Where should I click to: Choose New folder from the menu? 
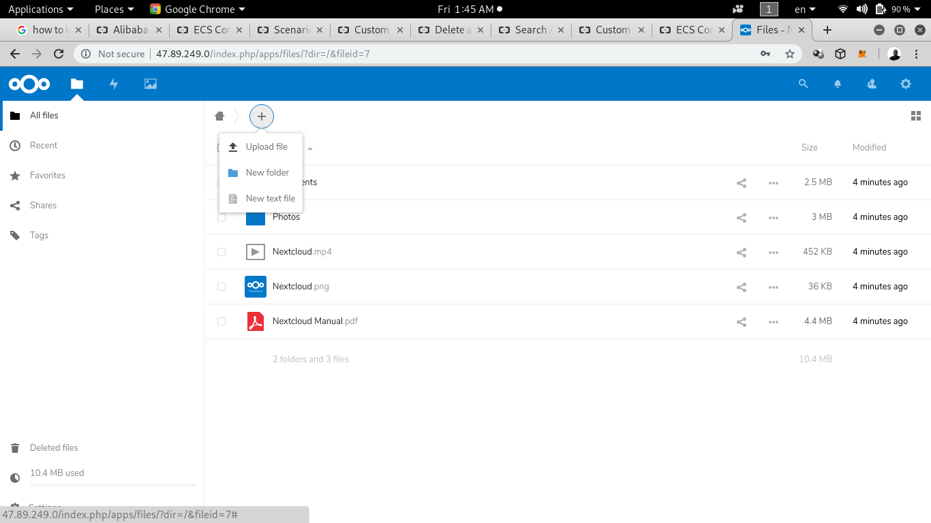[261, 172]
